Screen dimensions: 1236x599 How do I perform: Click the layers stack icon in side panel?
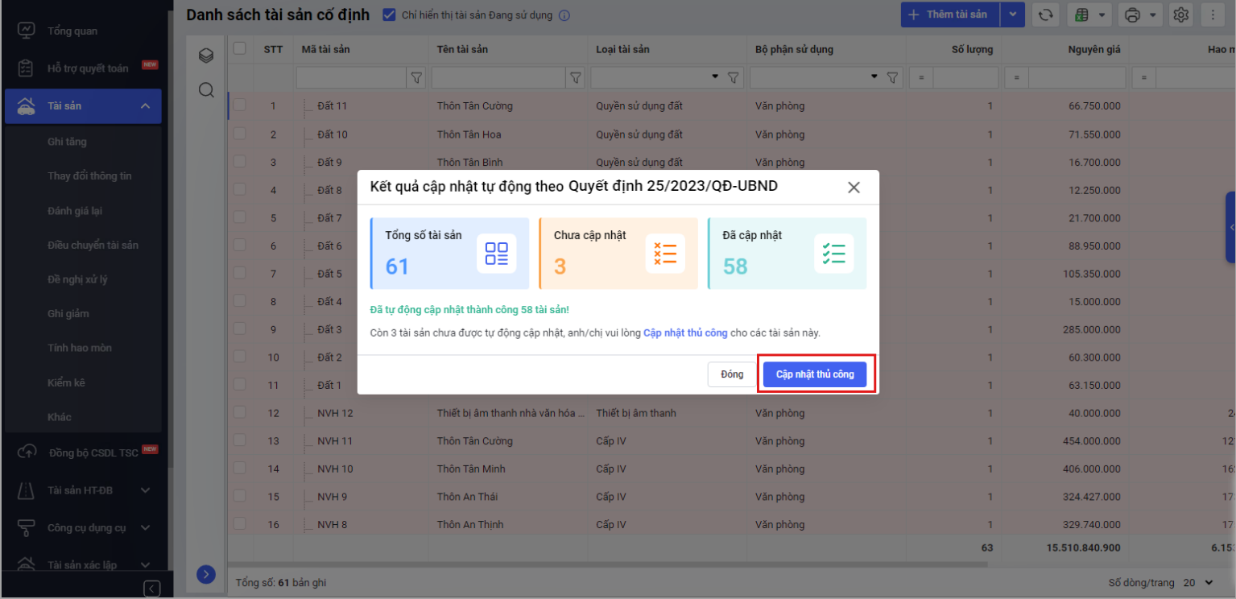click(206, 56)
